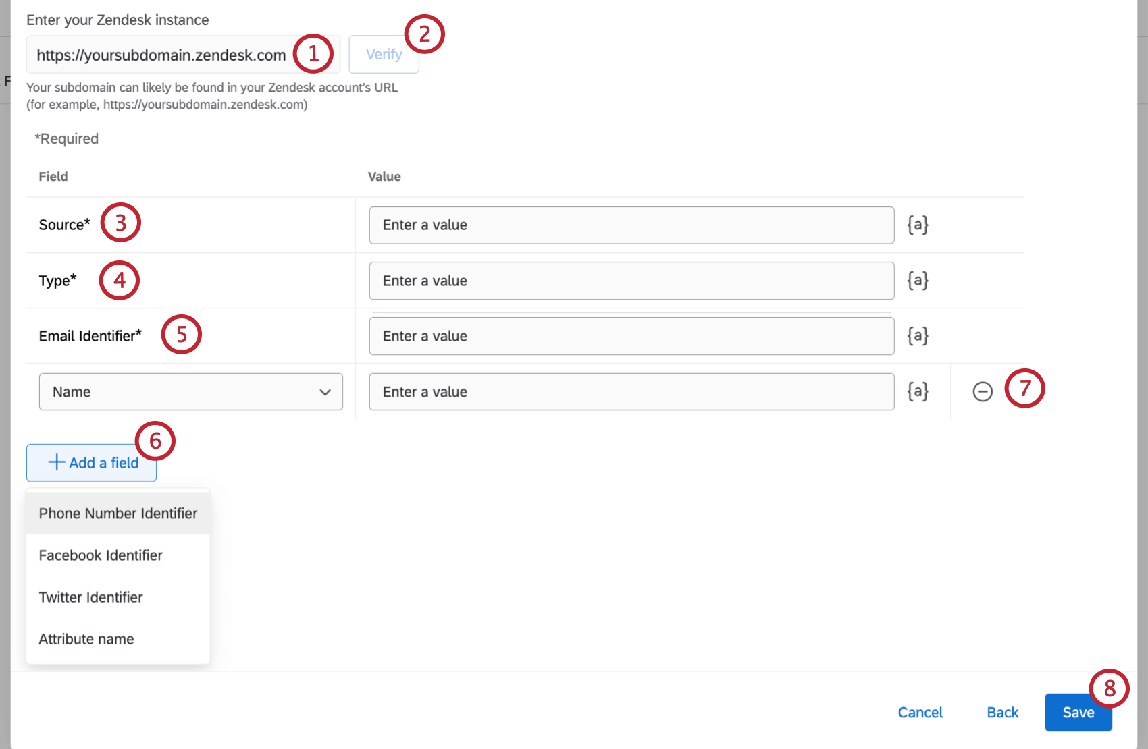Choose Facebook Identifier from the field list
The image size is (1148, 749).
click(x=100, y=555)
